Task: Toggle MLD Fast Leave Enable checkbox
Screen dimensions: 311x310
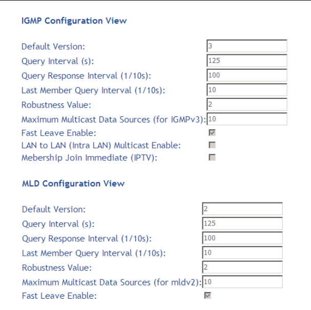Action: (208, 296)
